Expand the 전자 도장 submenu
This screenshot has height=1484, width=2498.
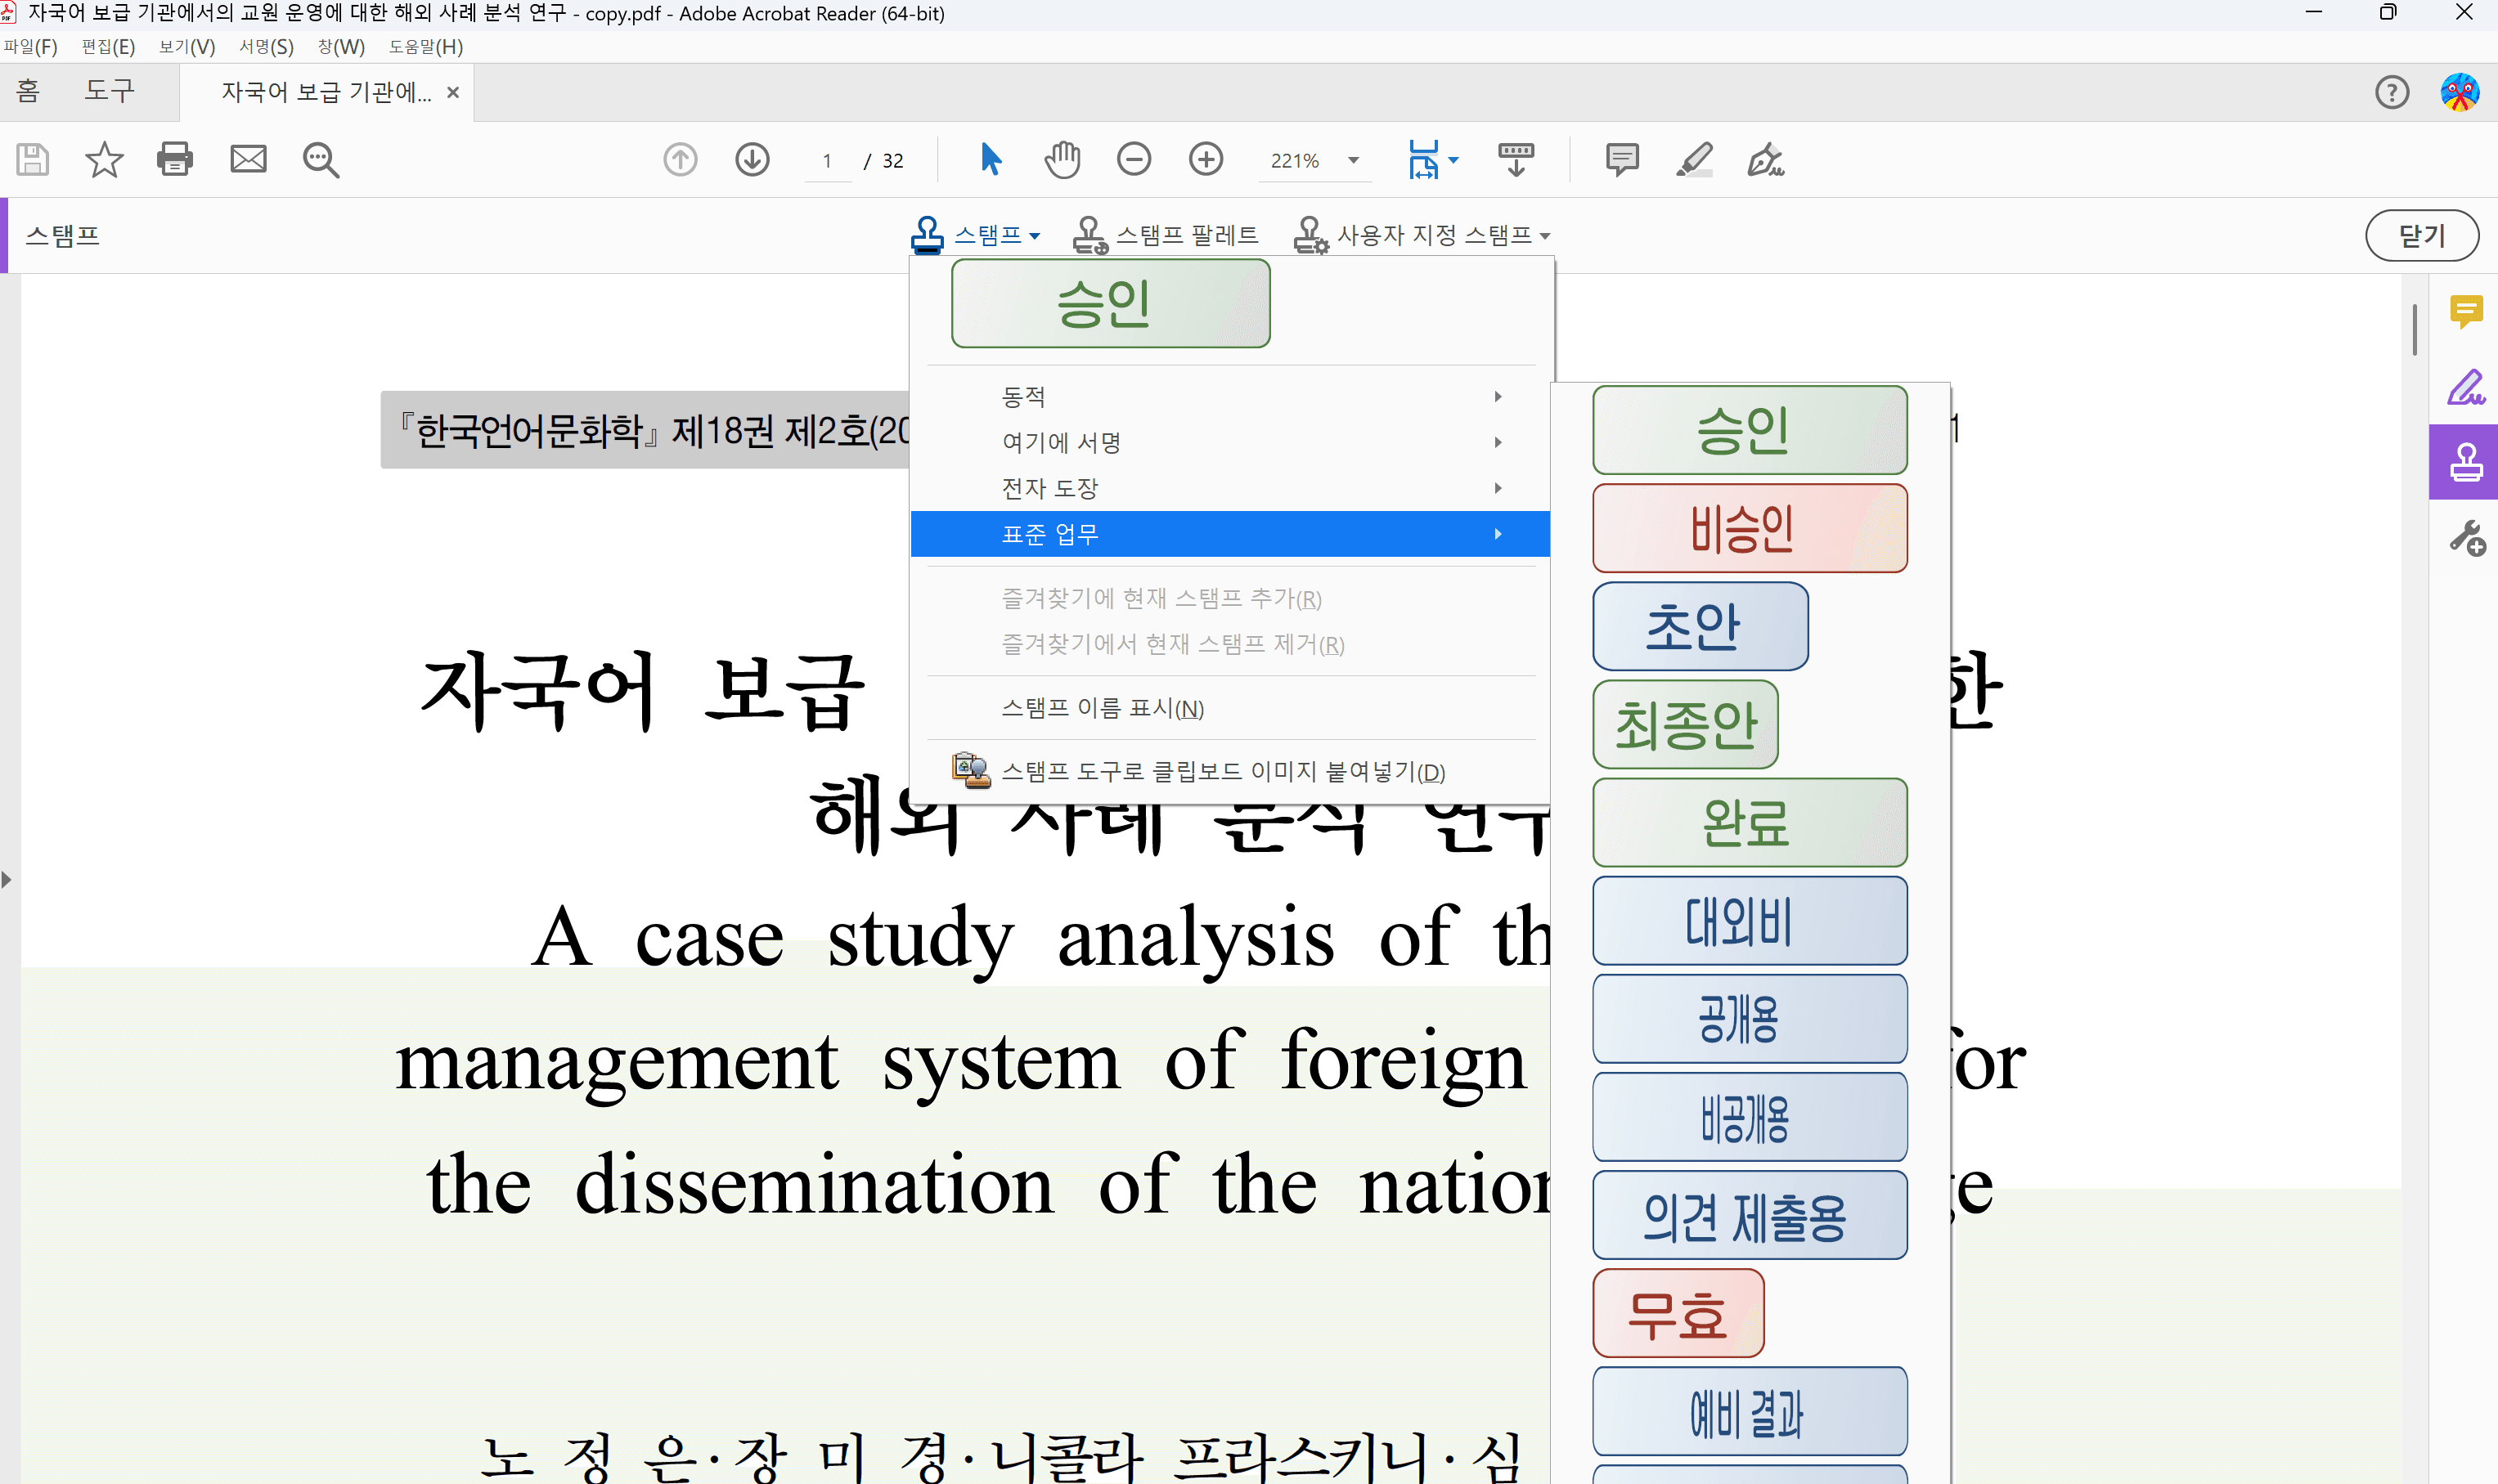coord(1230,488)
